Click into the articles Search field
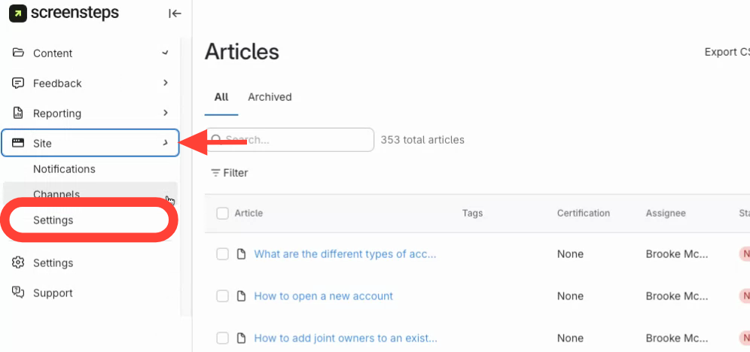Image resolution: width=750 pixels, height=352 pixels. click(x=294, y=140)
